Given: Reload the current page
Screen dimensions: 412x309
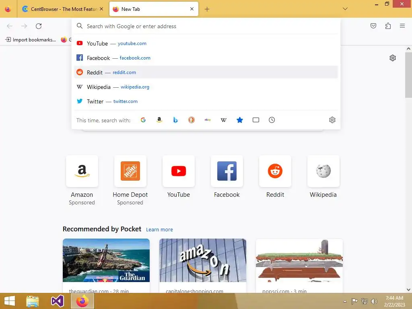Looking at the screenshot, I should point(39,26).
